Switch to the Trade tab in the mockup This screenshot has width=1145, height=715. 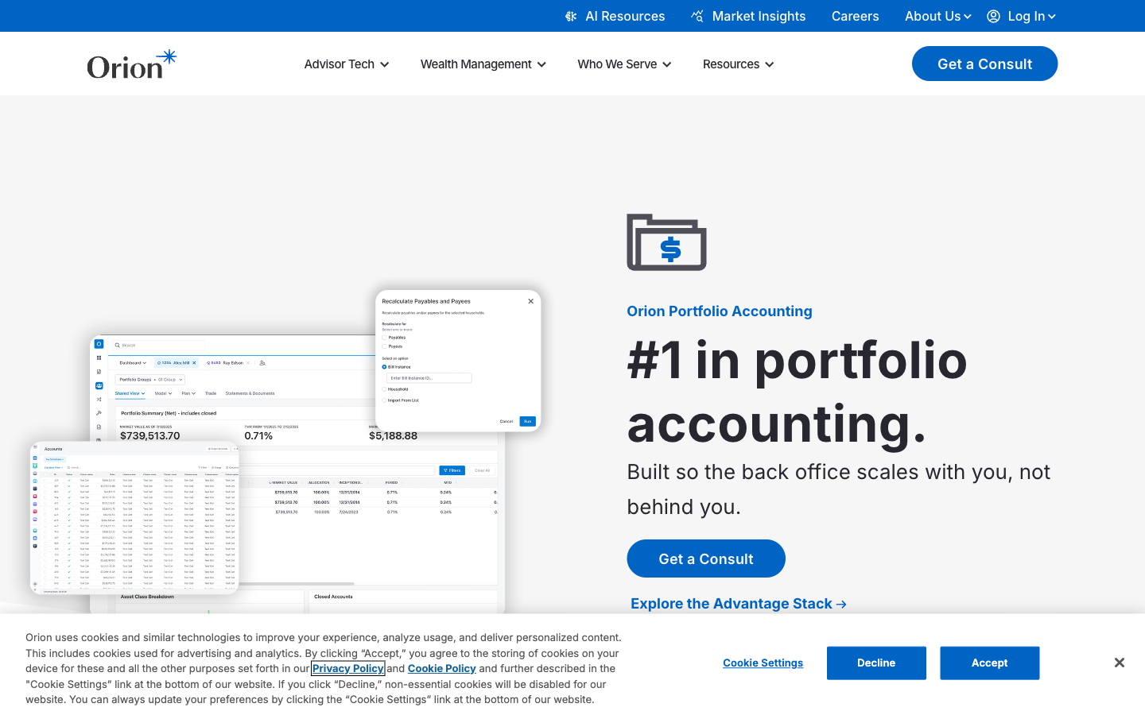click(x=211, y=393)
